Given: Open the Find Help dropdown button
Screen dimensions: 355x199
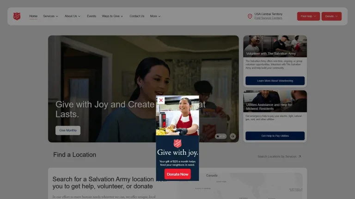Looking at the screenshot, I should click(x=308, y=16).
